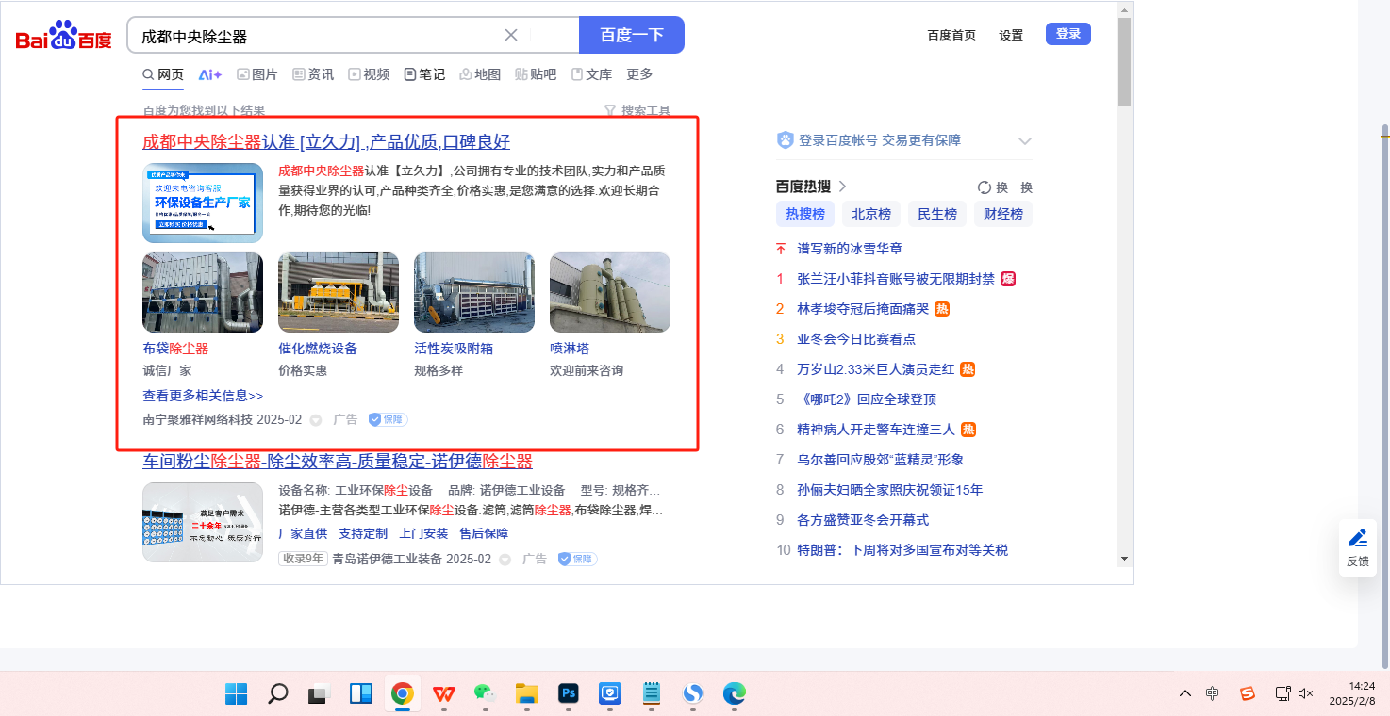Show hidden system tray icons
This screenshot has height=716, width=1390.
tap(1185, 693)
